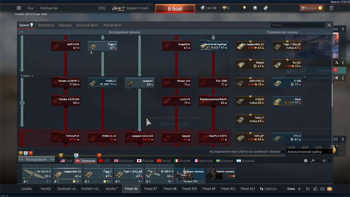Select the СССР nation tab
This screenshot has height=197, width=350.
coord(104,160)
